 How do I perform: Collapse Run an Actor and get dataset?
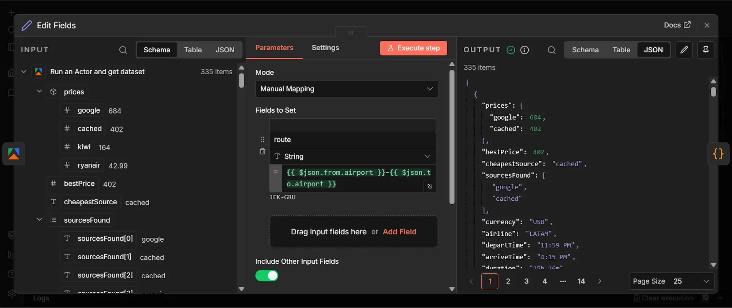(24, 71)
